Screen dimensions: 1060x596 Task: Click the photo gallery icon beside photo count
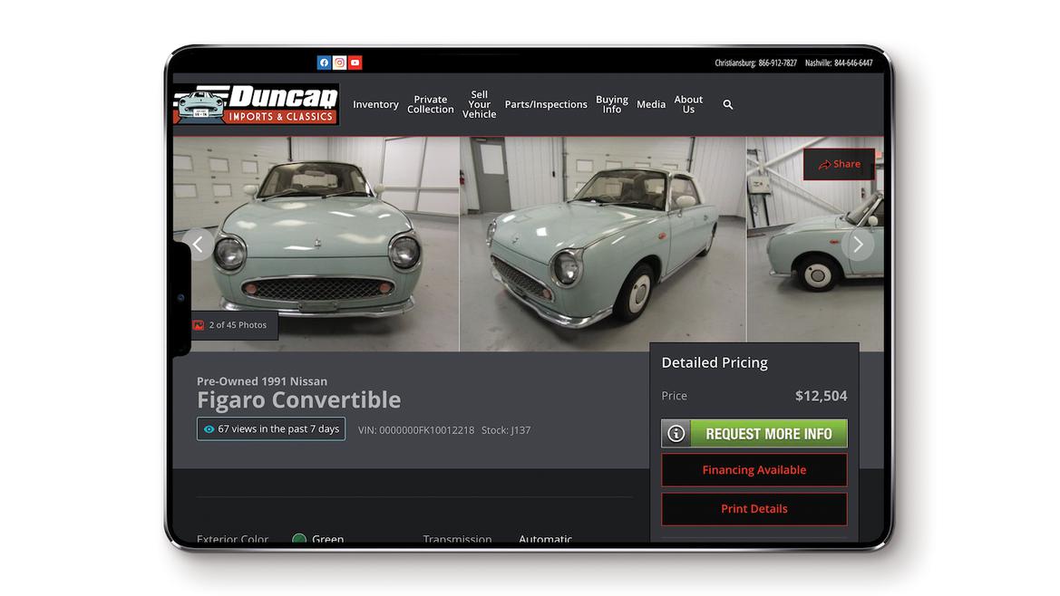[199, 325]
